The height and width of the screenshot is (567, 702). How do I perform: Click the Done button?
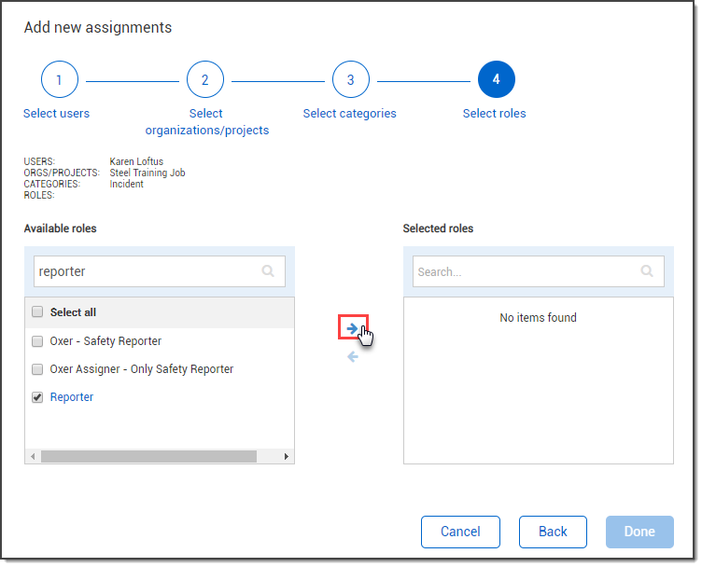(x=639, y=532)
